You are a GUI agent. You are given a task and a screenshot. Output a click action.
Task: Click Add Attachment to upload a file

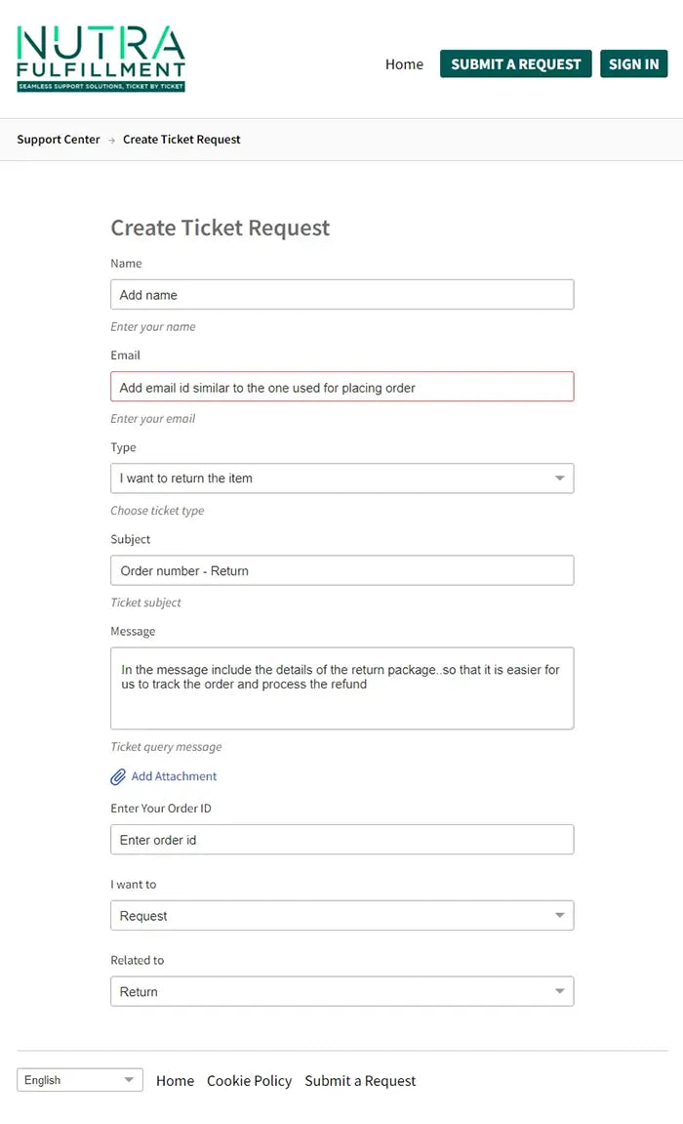click(171, 776)
